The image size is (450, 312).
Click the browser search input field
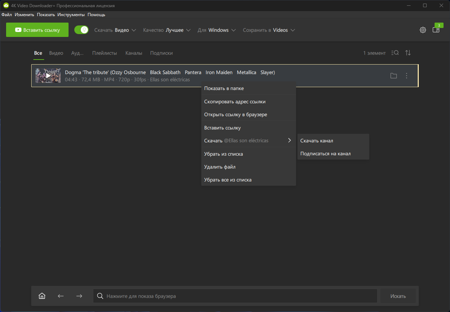(x=235, y=296)
